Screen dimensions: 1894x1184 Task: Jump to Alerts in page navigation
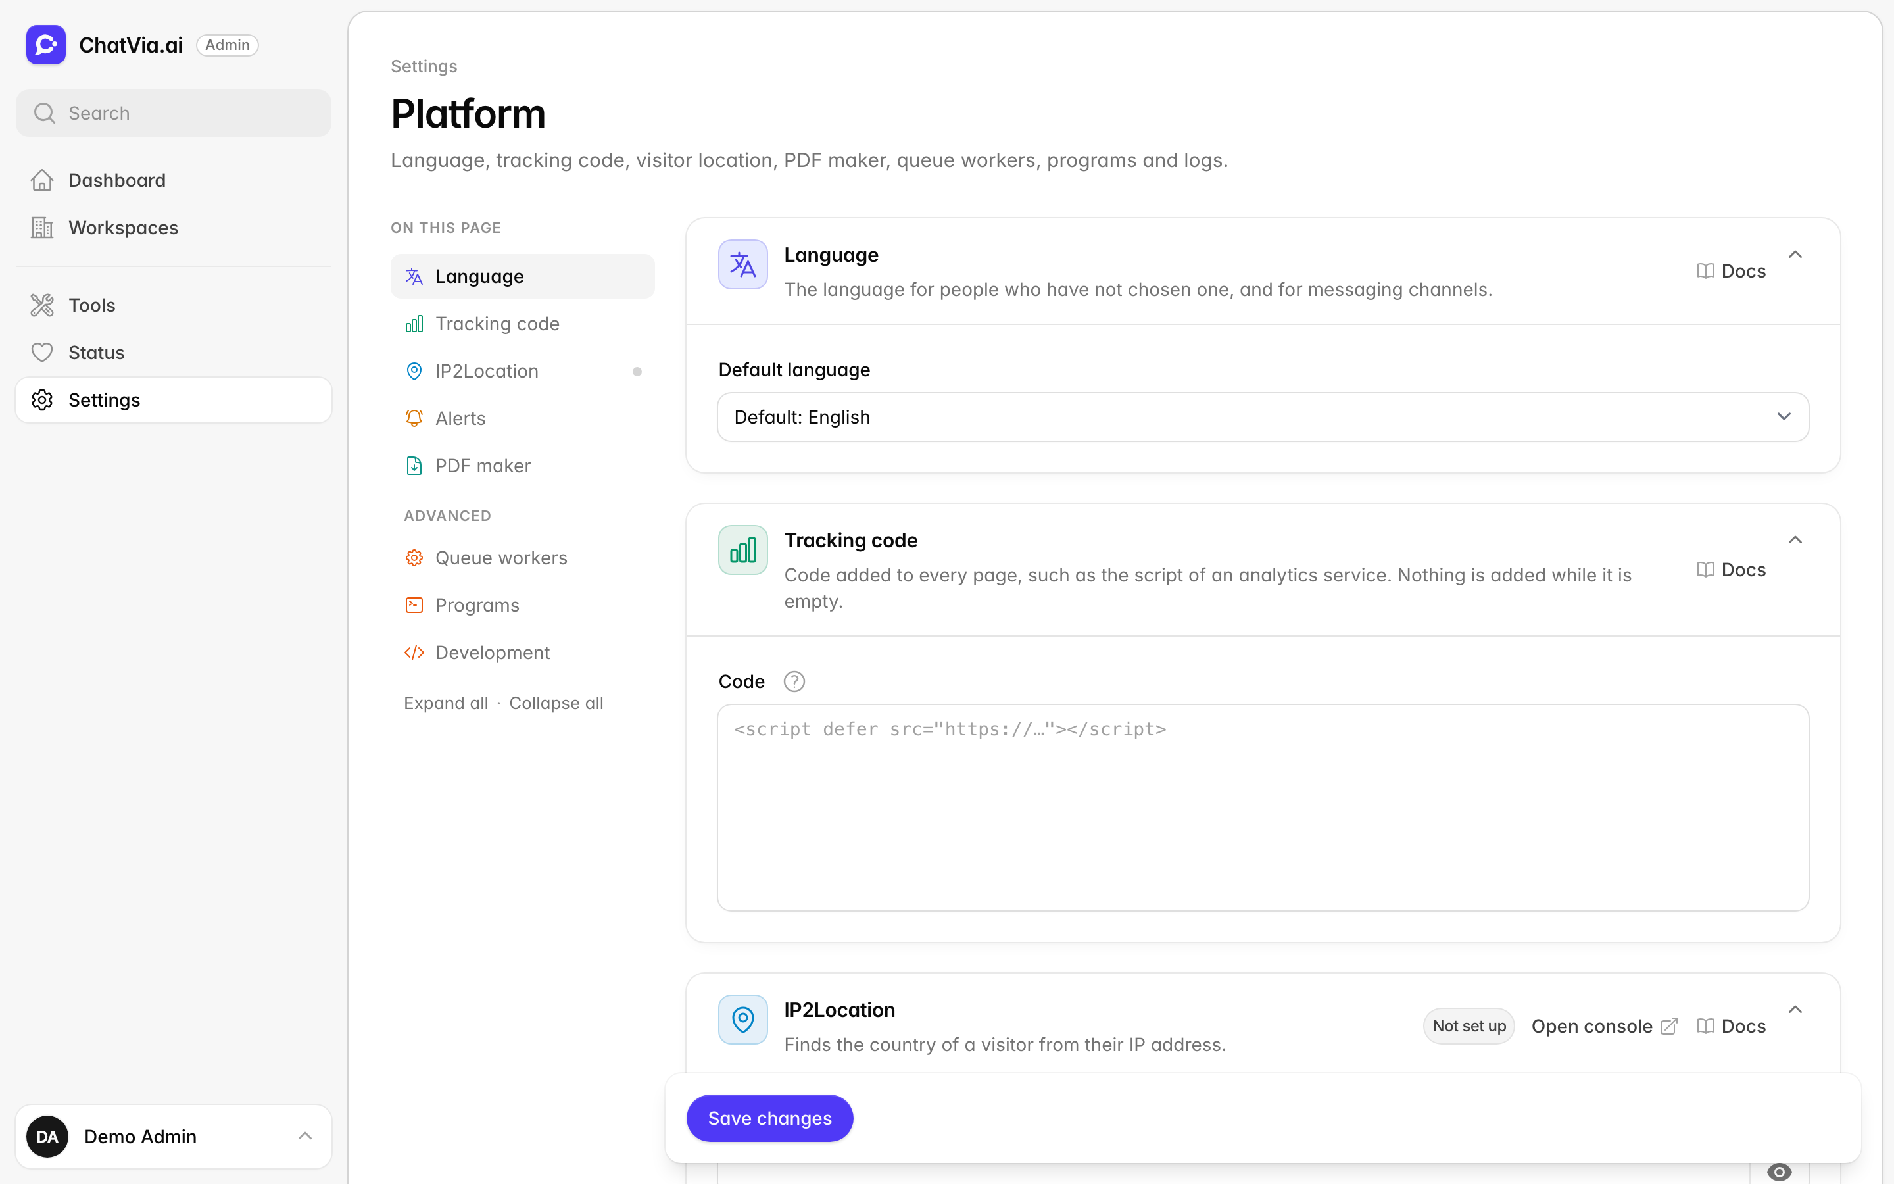click(523, 419)
